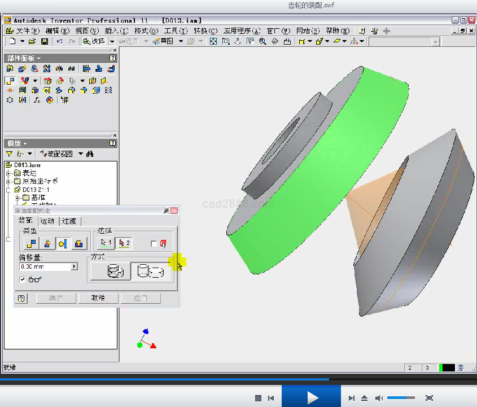Click the Save icon in the toolbar
This screenshot has width=477, height=407.
(x=44, y=41)
